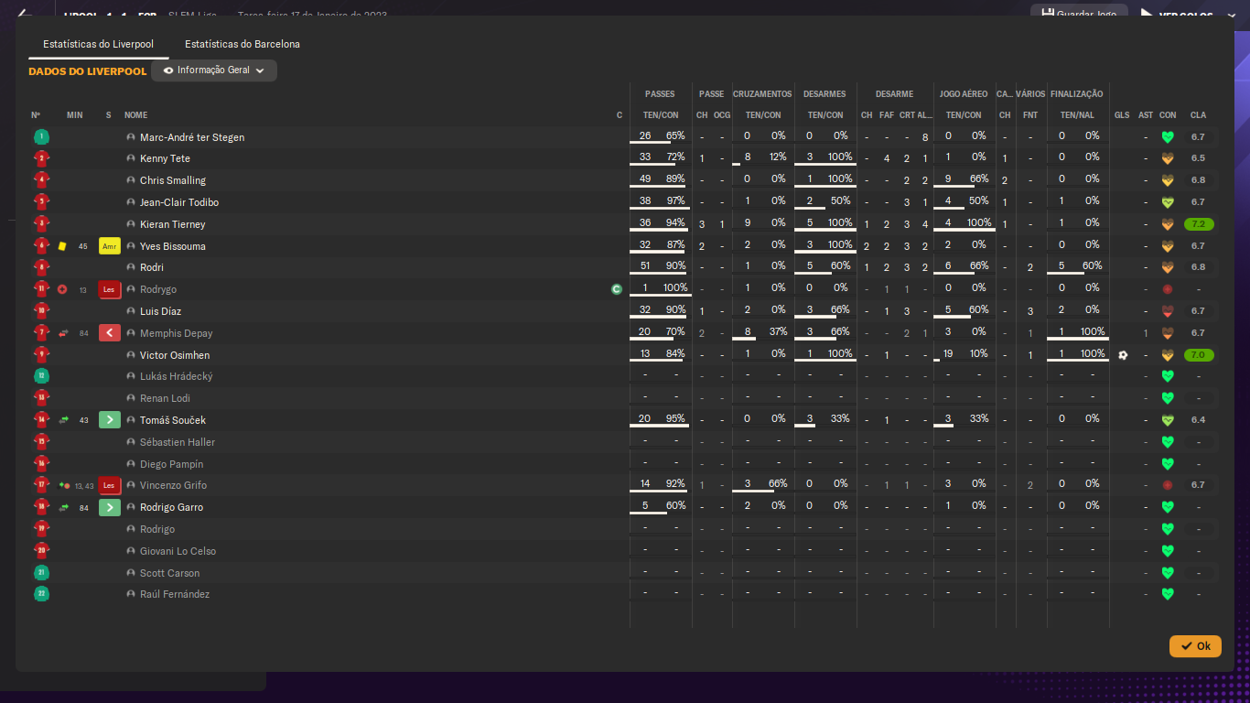
Task: Sort by the FINALIZAÇÃO column header
Action: tap(1077, 94)
